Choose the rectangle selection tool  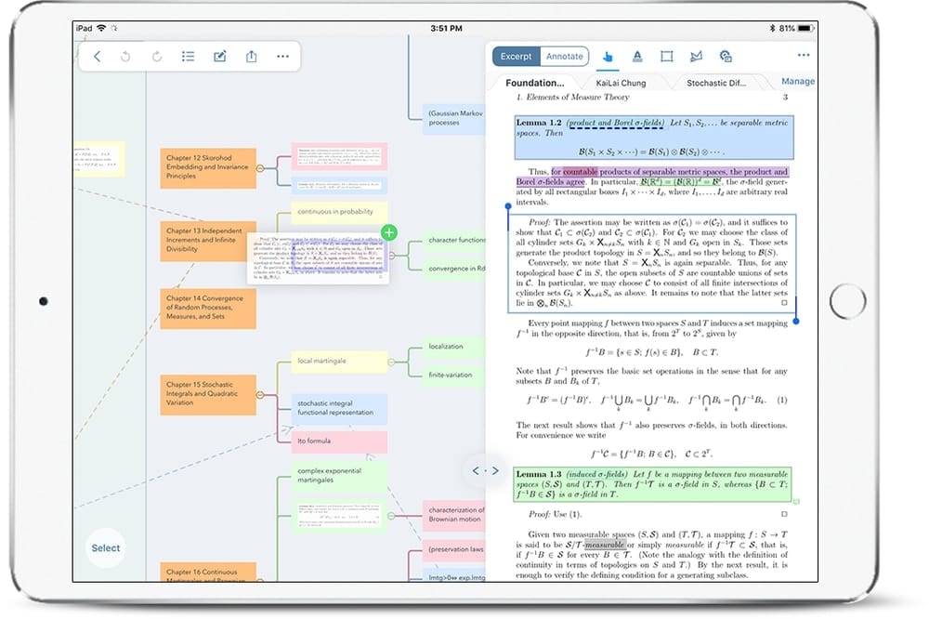[666, 57]
